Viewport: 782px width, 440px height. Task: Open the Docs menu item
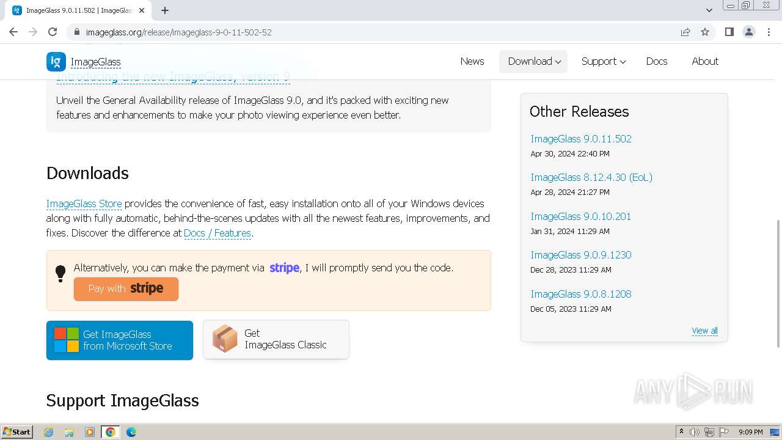click(657, 61)
